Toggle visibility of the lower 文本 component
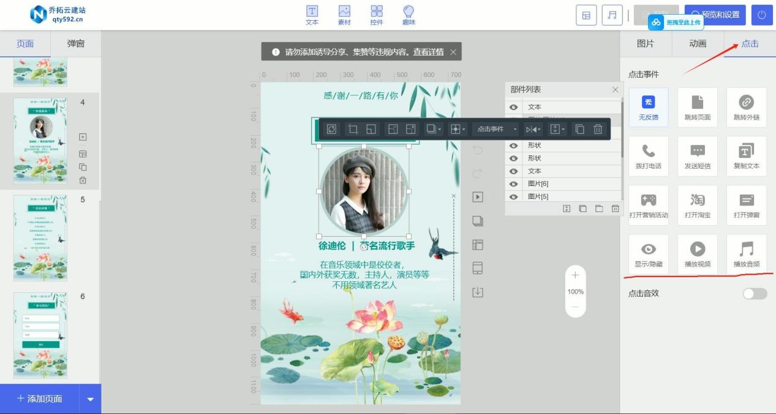The width and height of the screenshot is (776, 414). 514,171
